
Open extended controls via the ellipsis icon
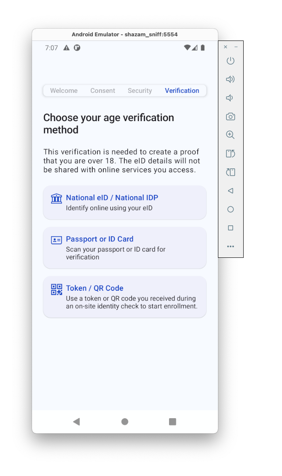click(x=230, y=246)
